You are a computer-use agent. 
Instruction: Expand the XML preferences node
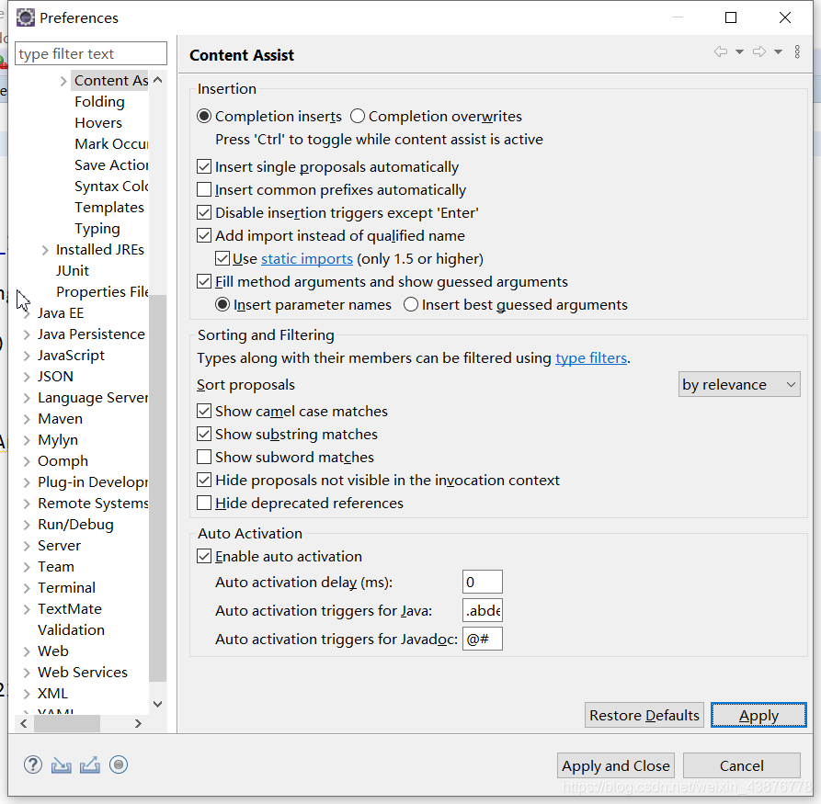point(27,694)
